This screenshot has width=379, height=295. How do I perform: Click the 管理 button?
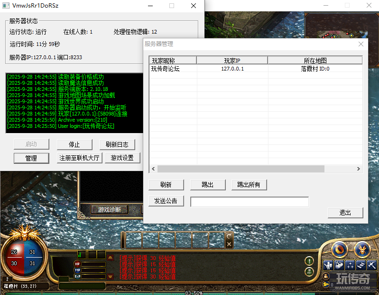coord(31,158)
